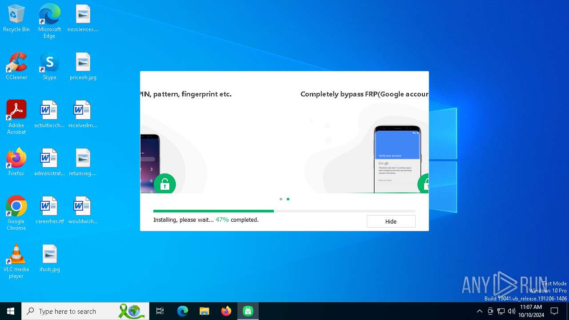569x320 pixels.
Task: Select the returnseg image file
Action: tap(83, 163)
